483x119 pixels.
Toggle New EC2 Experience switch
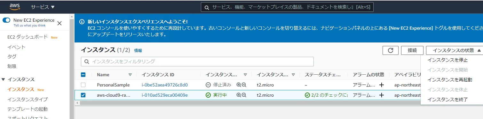click(x=6, y=20)
